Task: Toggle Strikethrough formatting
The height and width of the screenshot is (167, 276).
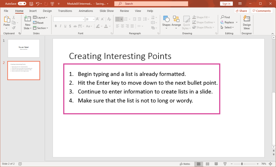Action: (x=75, y=26)
